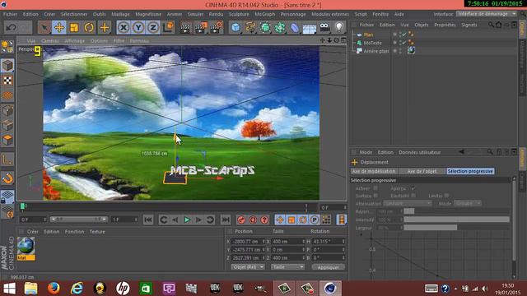The height and width of the screenshot is (296, 527).
Task: Switch to Sélection progressive tab
Action: pos(470,171)
